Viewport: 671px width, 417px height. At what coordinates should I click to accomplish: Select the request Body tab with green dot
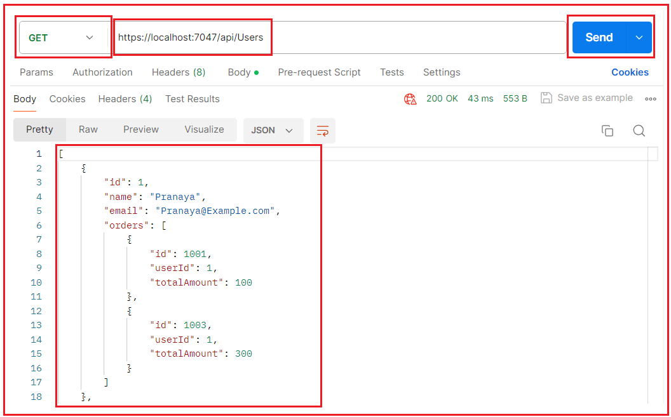click(243, 72)
